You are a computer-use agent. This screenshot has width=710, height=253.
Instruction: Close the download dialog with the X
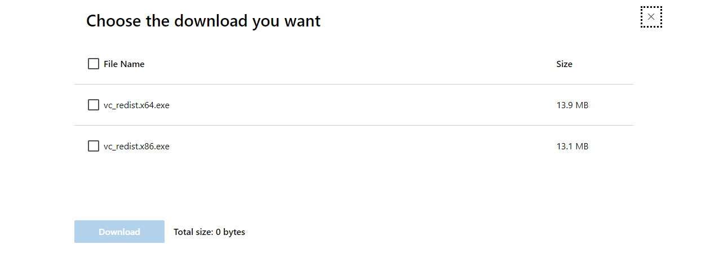point(651,17)
